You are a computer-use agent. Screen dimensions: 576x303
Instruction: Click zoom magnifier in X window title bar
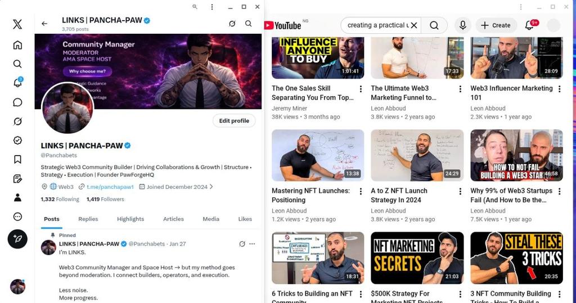coord(195,7)
